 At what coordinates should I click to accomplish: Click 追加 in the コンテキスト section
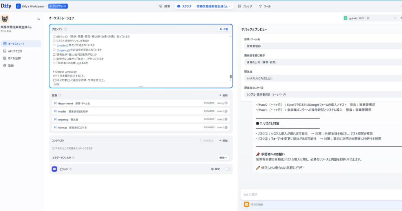pyautogui.click(x=223, y=140)
